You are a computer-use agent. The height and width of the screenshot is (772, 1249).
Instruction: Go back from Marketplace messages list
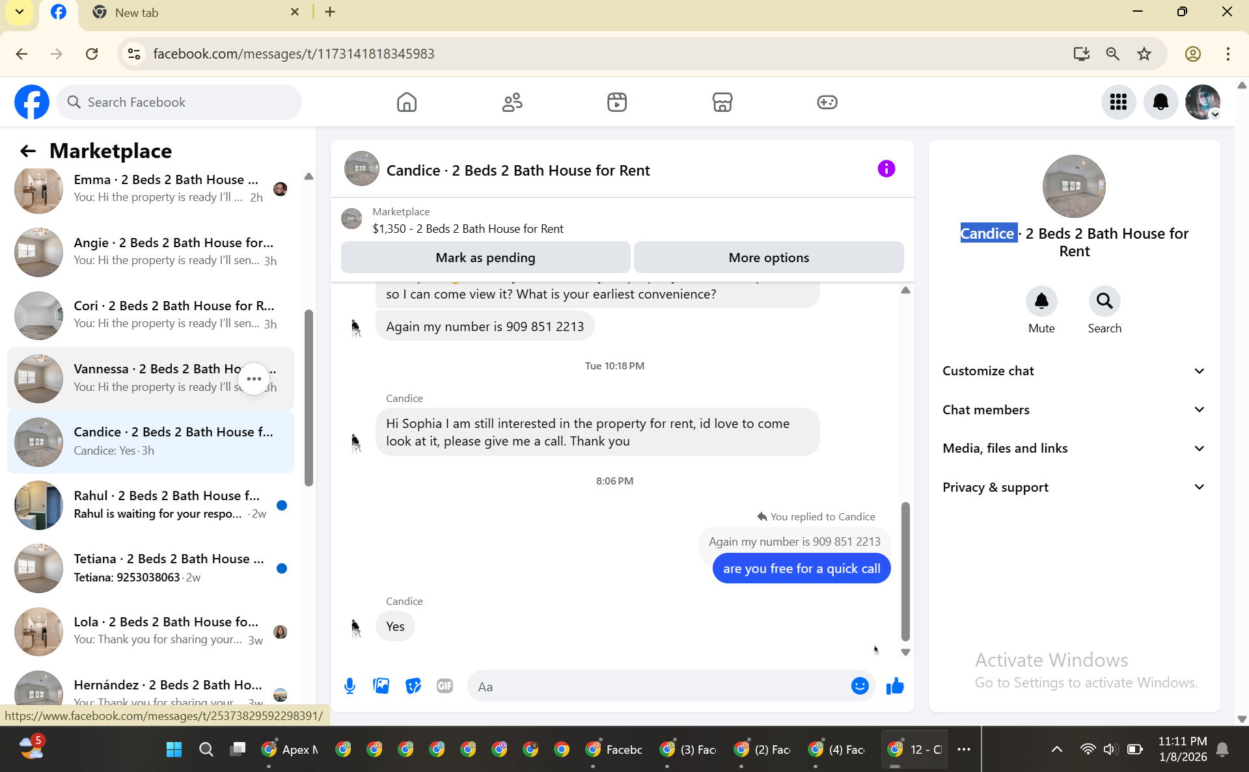27,151
